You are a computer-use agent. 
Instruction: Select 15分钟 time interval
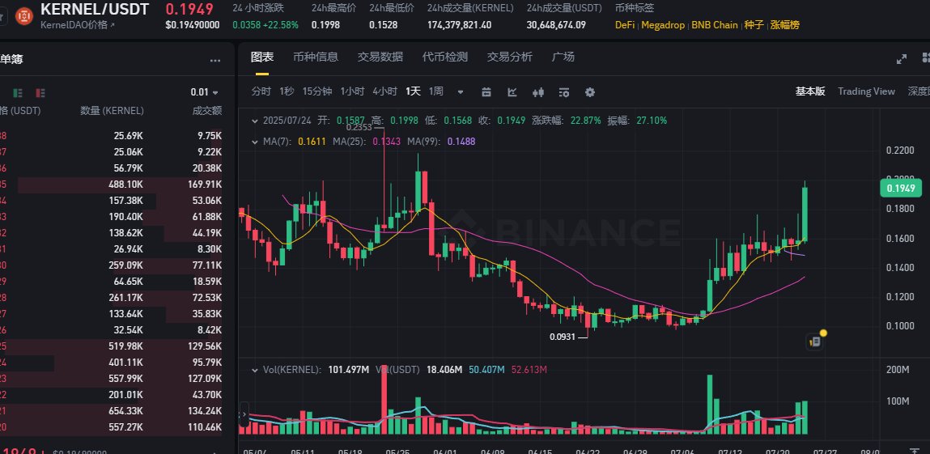click(317, 91)
